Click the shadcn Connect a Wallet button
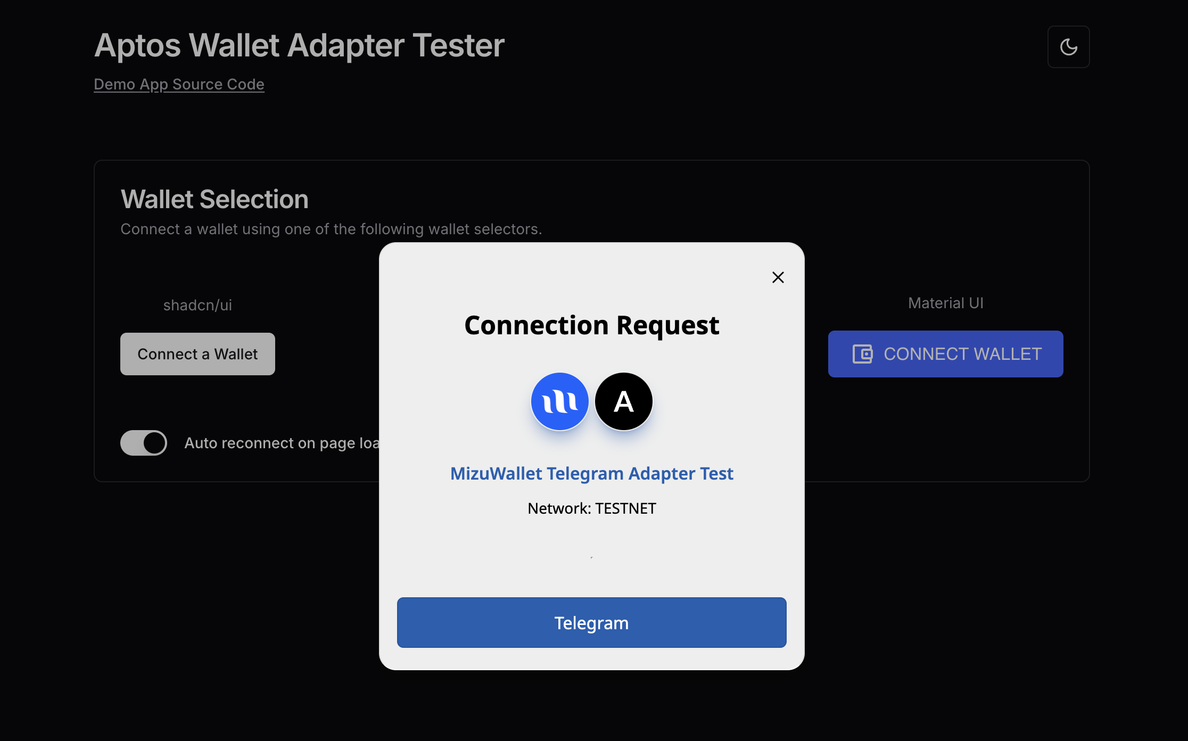The width and height of the screenshot is (1188, 741). pos(197,354)
